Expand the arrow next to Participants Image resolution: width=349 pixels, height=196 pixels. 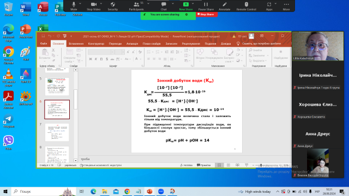pyautogui.click(x=148, y=4)
